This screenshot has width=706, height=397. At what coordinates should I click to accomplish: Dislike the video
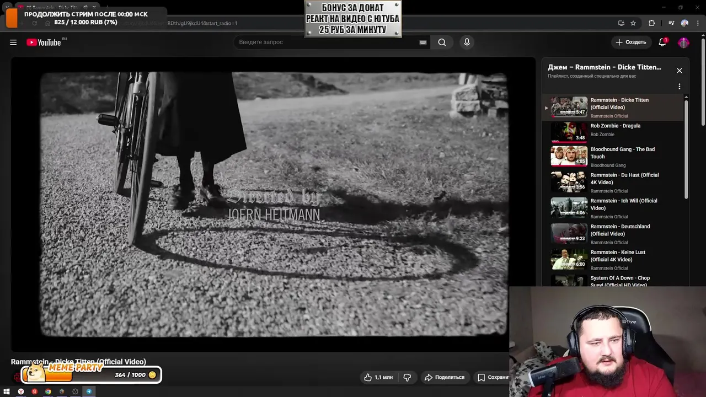pyautogui.click(x=407, y=377)
